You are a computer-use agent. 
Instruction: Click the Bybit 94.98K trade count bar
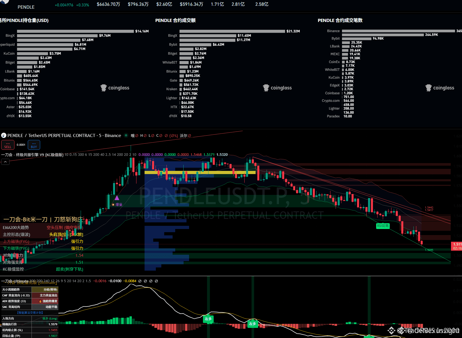357,38
